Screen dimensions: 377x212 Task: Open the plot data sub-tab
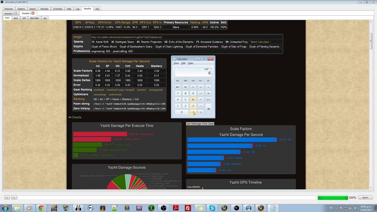click(x=34, y=18)
